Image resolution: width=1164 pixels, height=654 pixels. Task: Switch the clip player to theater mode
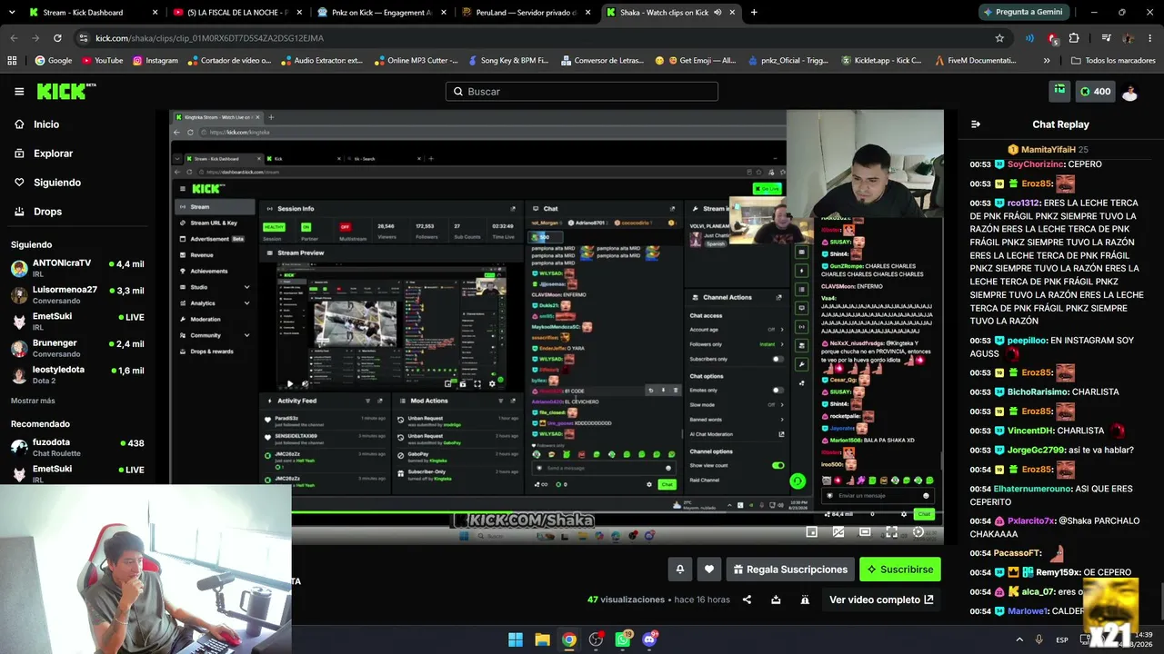[x=865, y=532]
